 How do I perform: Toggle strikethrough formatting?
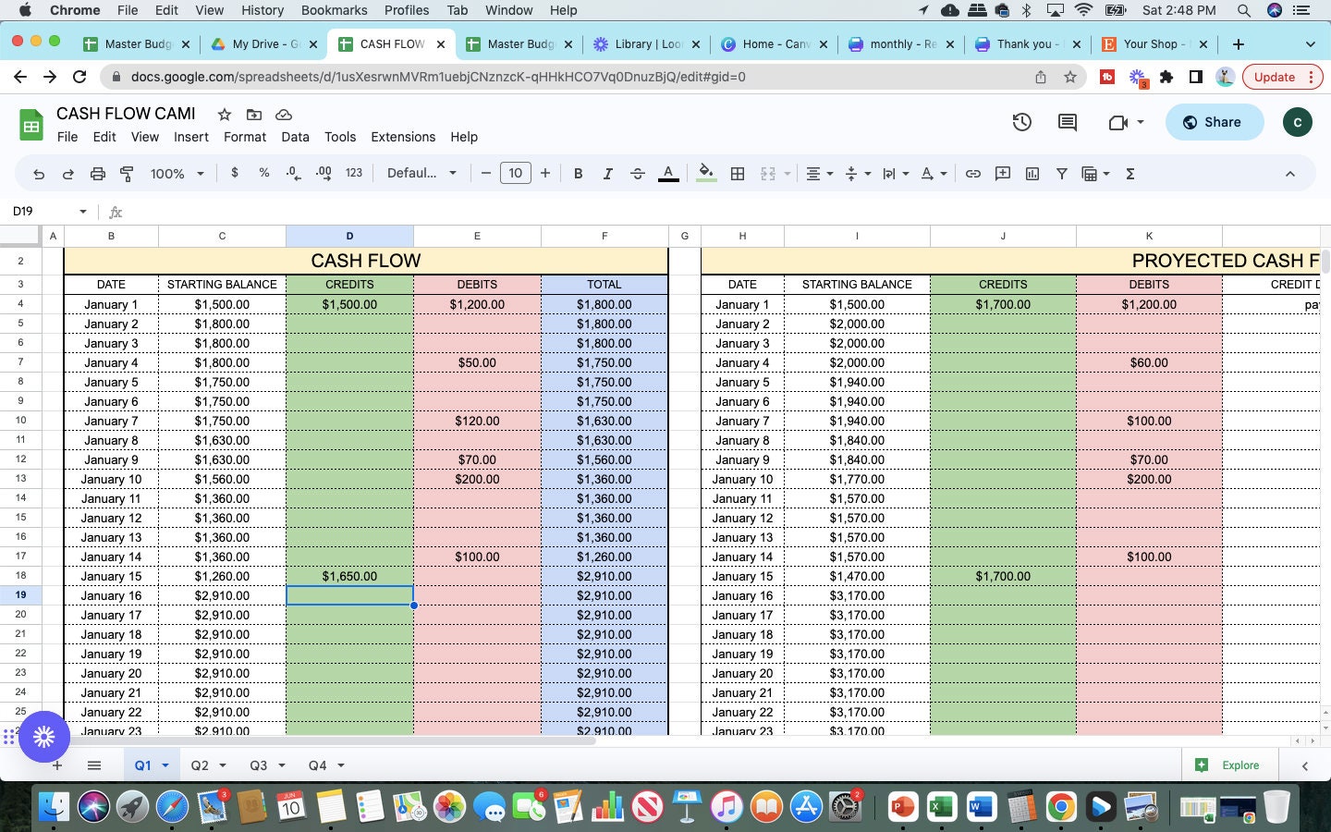638,173
